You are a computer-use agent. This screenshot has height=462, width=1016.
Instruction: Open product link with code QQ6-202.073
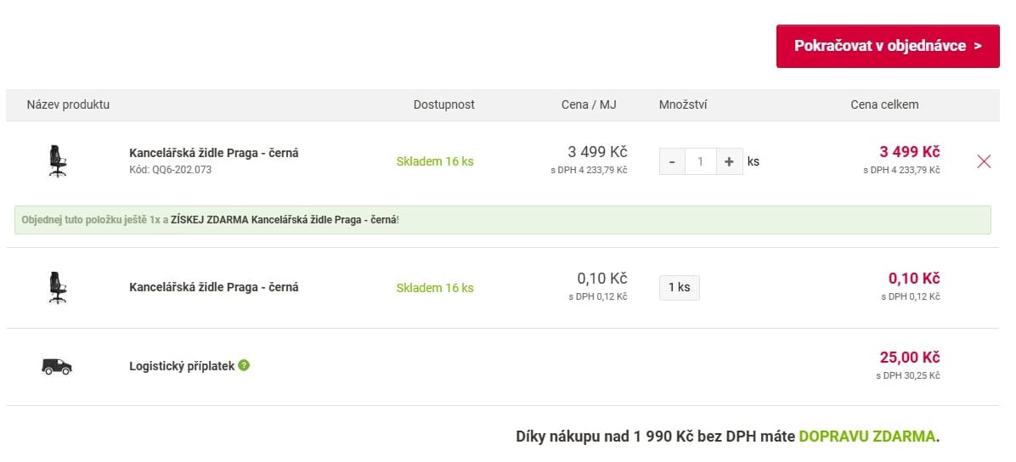coord(214,154)
